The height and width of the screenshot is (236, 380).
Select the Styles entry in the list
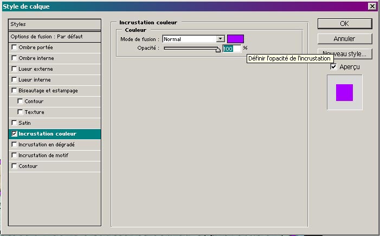pos(55,24)
